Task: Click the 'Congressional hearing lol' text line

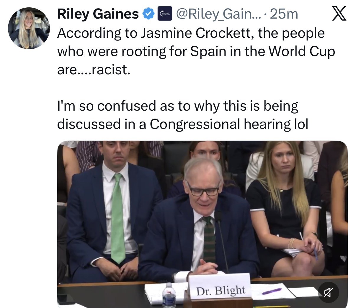Action: [229, 124]
